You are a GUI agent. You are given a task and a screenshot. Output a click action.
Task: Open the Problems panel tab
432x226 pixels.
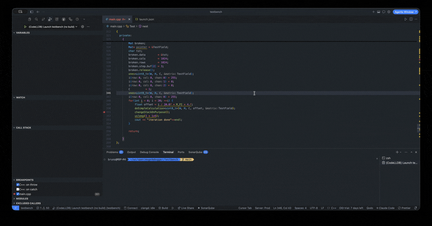(x=115, y=152)
